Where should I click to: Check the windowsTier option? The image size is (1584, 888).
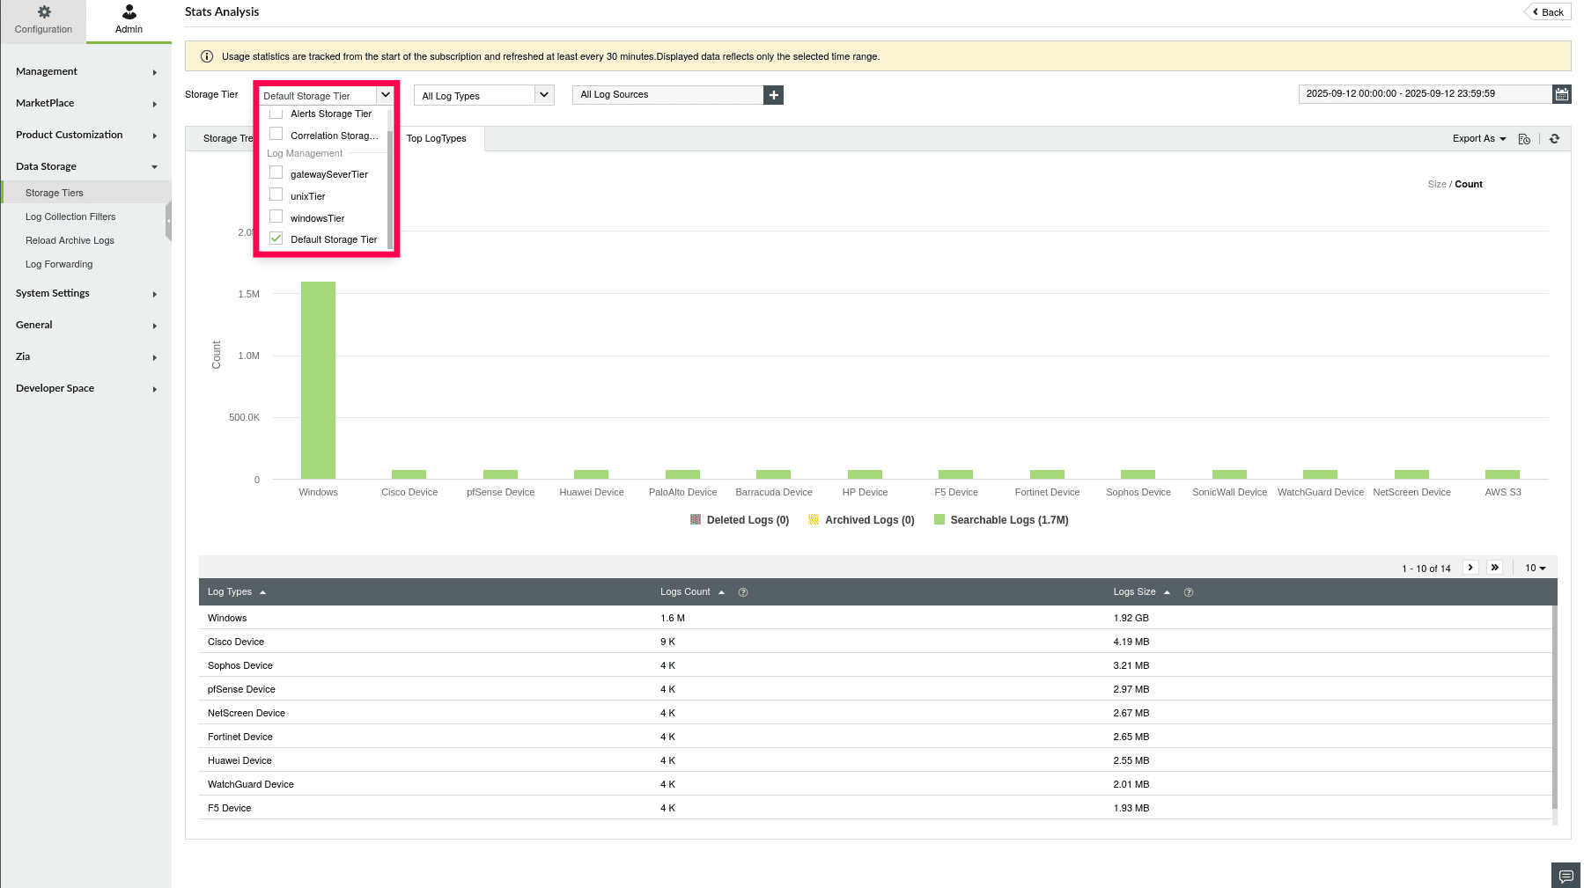tap(276, 216)
